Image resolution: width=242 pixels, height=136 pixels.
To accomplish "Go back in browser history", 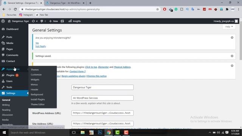I will 4,9.
